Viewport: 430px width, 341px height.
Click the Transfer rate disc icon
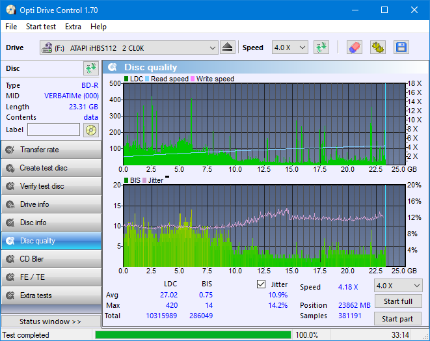(x=10, y=150)
